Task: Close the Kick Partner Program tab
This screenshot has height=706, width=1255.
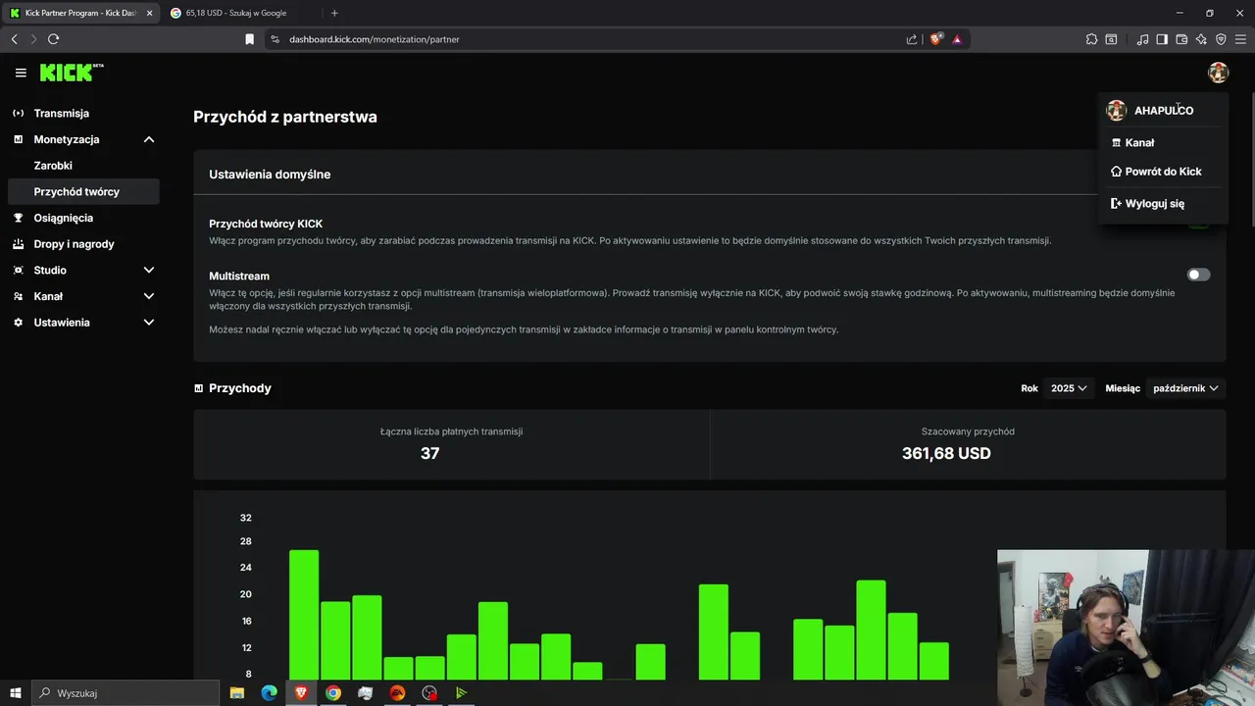Action: [x=149, y=13]
